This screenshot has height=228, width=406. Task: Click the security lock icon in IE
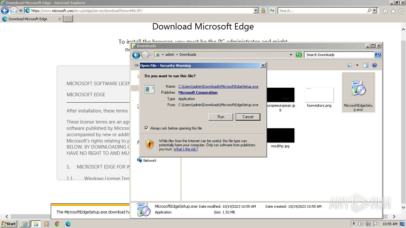click(x=263, y=10)
